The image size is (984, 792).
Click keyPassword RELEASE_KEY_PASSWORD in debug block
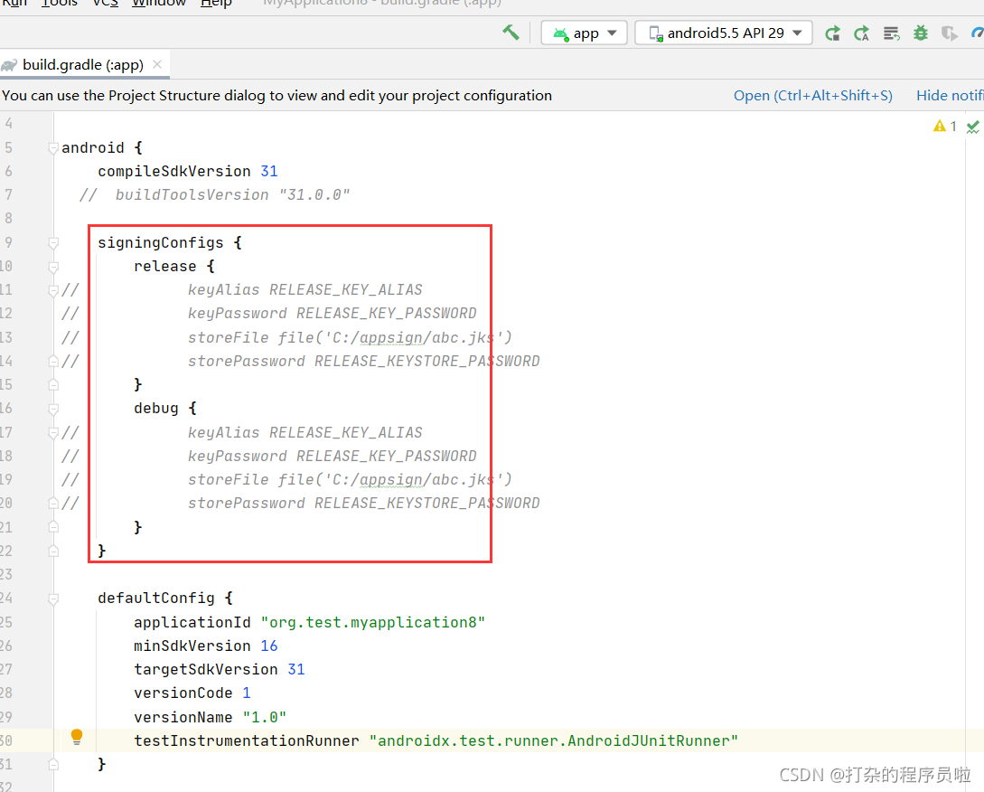pos(332,457)
